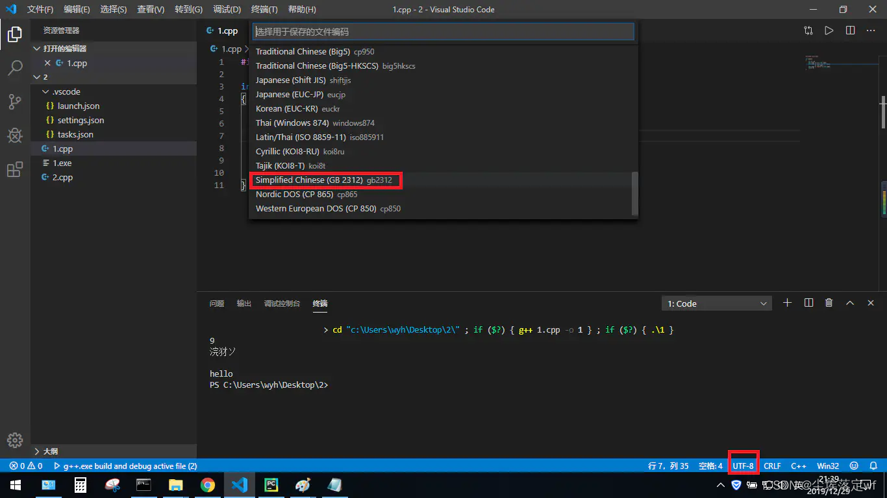The image size is (887, 498).
Task: Close 1.cpp in open editors list
Action: point(47,63)
